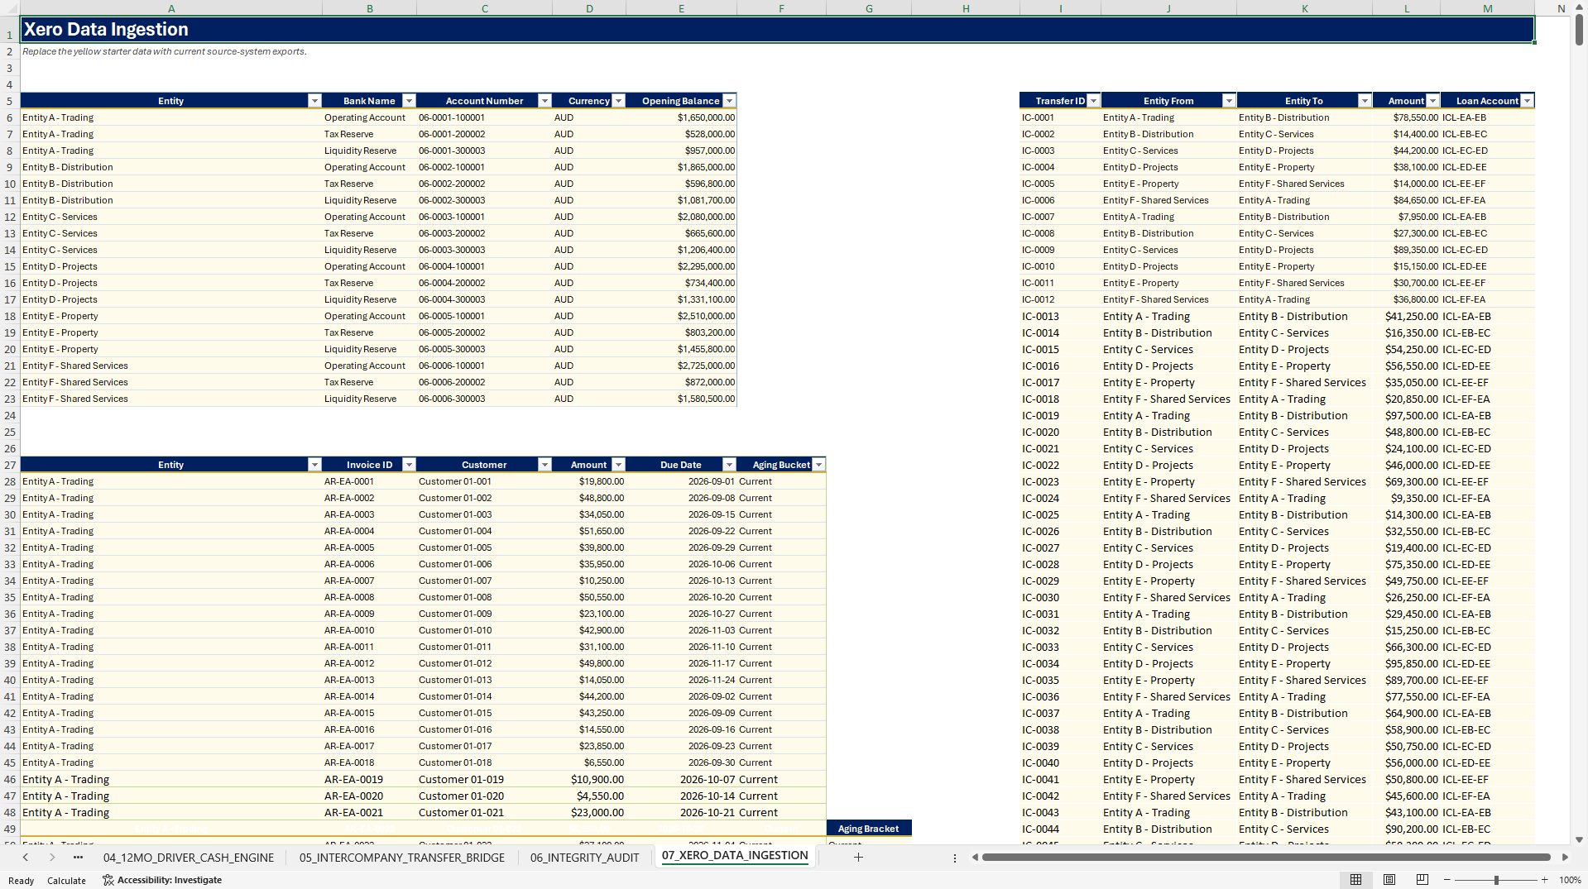The image size is (1588, 889).
Task: Open the sheet tab options dots
Action: point(954,858)
